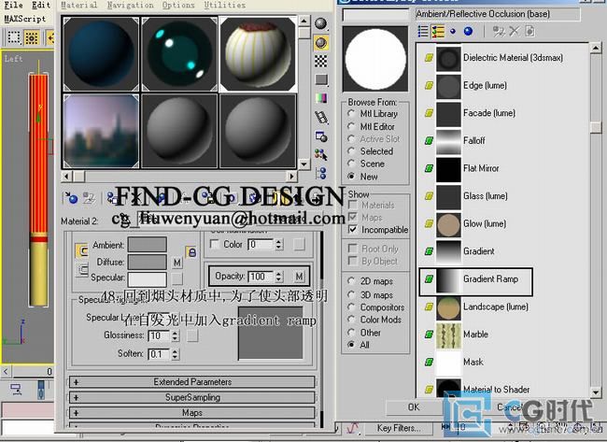Viewport: 607px width, 442px height.
Task: Click the Diffuse M map button
Action: (176, 263)
